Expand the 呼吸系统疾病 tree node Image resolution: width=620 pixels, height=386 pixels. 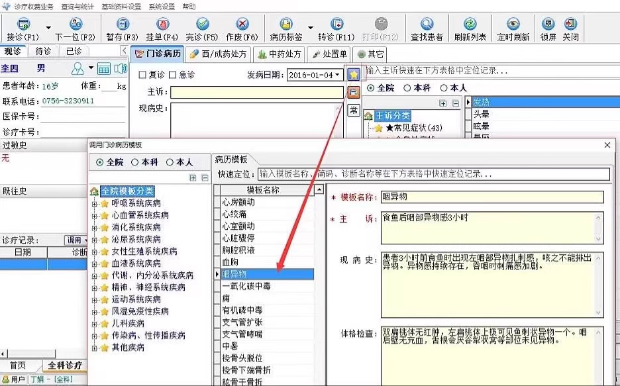point(95,204)
